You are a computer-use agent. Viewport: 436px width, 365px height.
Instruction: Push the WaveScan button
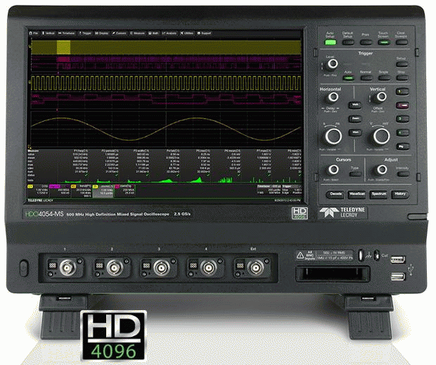pyautogui.click(x=357, y=194)
